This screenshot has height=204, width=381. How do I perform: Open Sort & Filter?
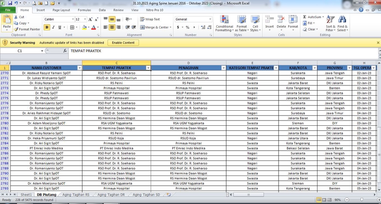331,23
